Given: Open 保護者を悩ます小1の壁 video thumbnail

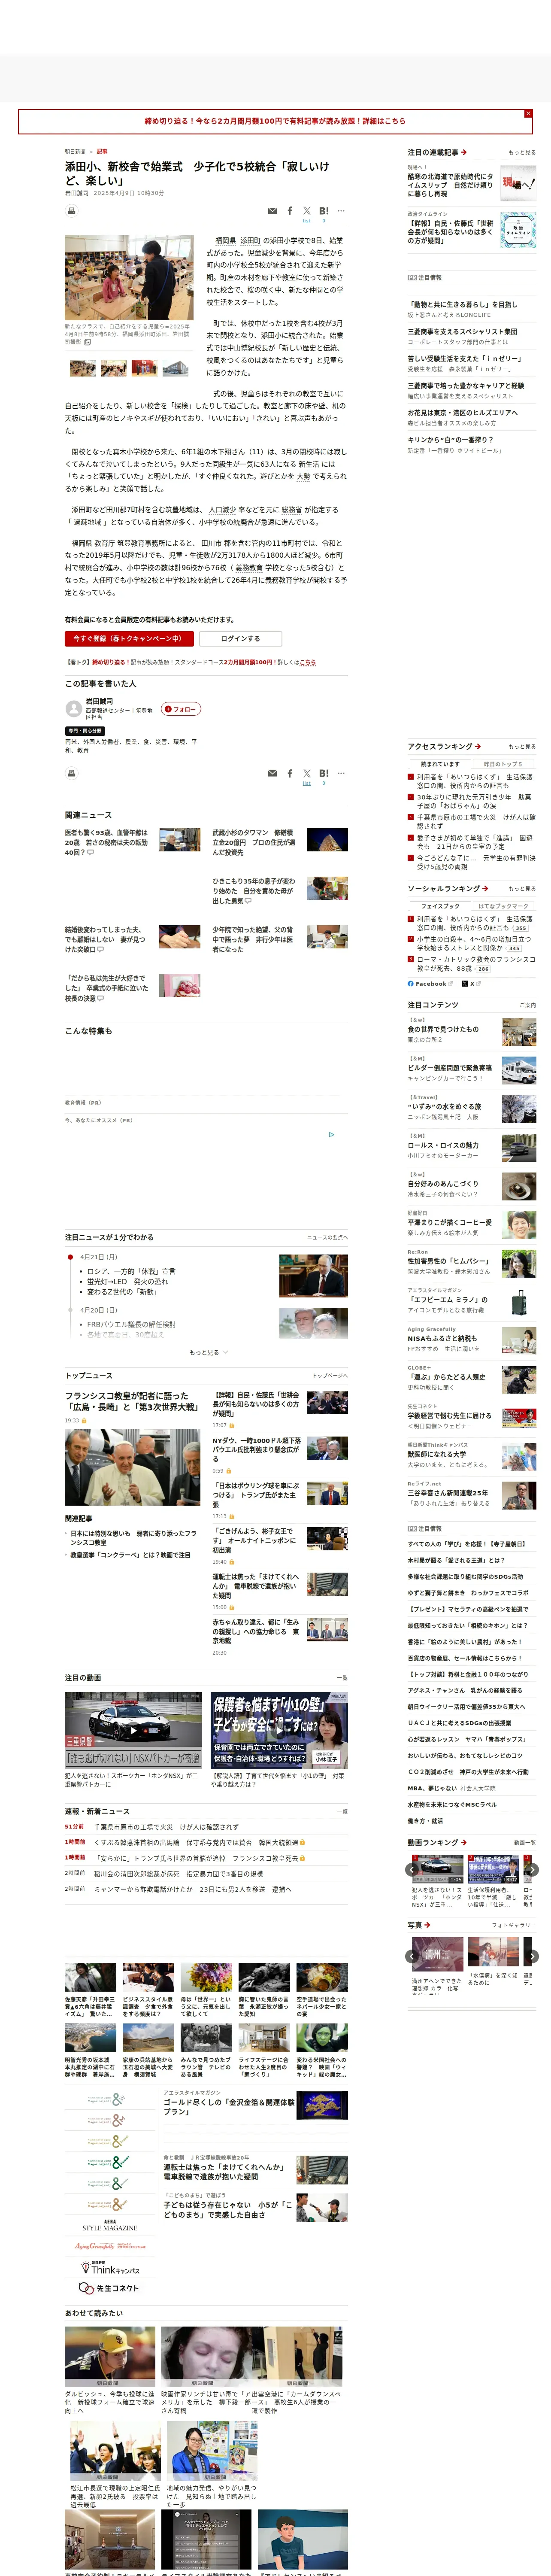Looking at the screenshot, I should [279, 1730].
